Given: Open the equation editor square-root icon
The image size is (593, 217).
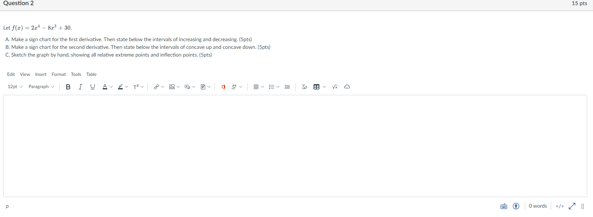Looking at the screenshot, I should 335,87.
